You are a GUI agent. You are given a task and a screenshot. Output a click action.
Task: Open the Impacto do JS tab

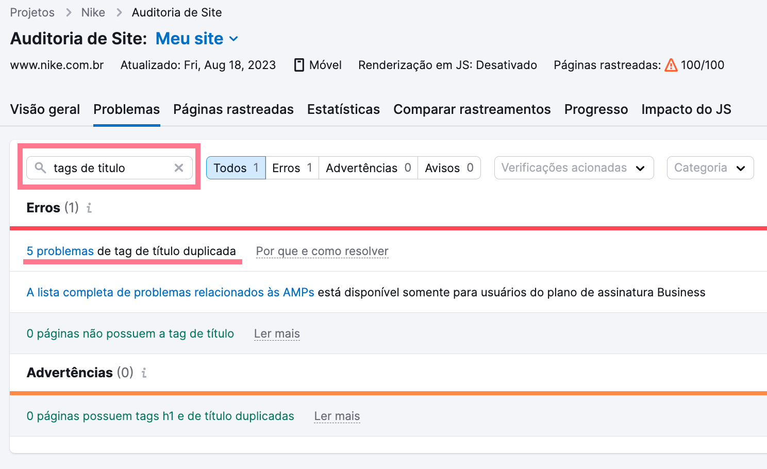point(686,109)
